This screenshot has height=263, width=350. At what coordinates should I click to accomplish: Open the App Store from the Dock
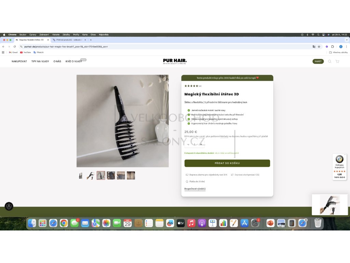[244, 223]
